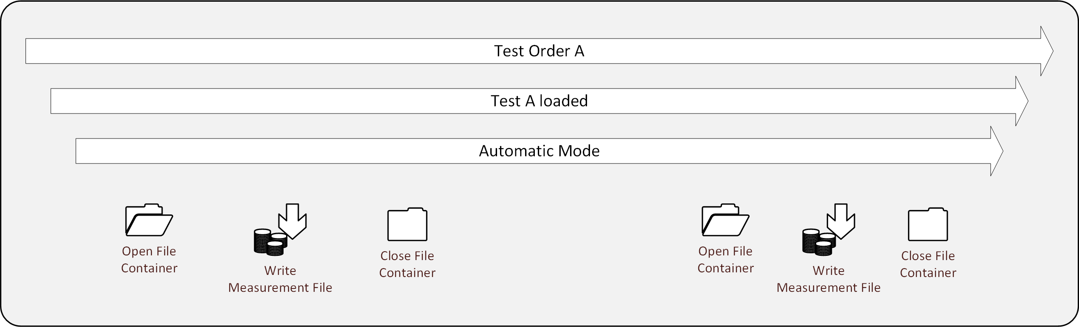Click the left 'Open File Container' label
Viewport: 1079px width, 327px height.
[x=149, y=260]
